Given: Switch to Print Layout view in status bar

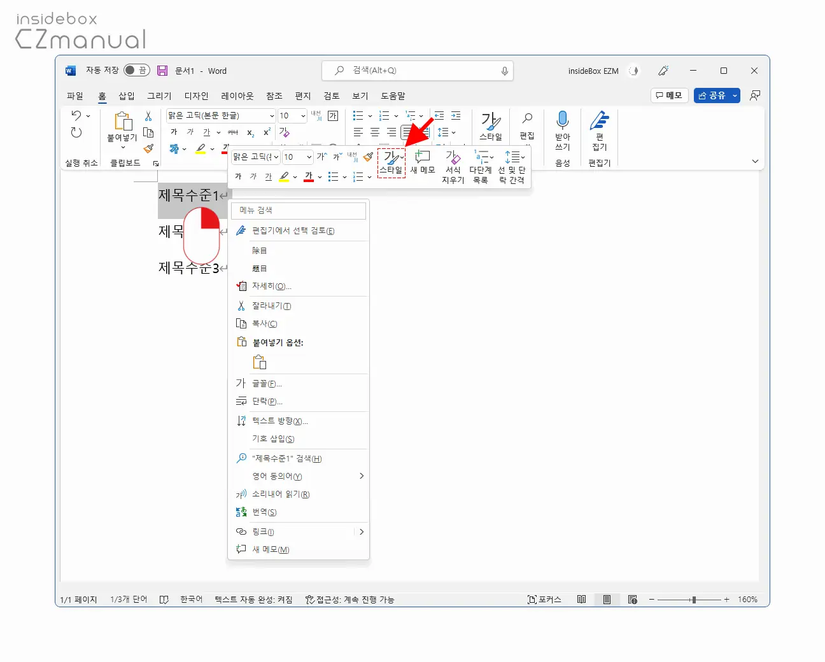Looking at the screenshot, I should (607, 600).
